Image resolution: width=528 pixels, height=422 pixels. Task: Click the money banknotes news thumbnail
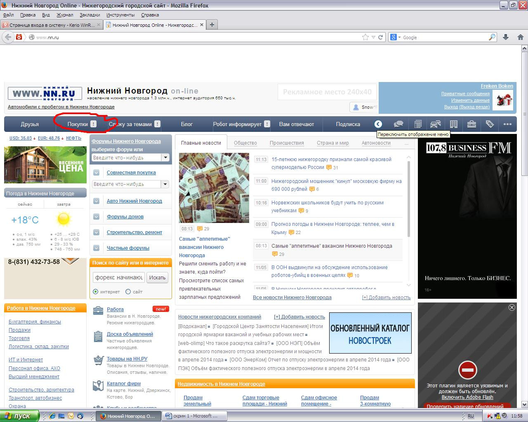coord(214,188)
